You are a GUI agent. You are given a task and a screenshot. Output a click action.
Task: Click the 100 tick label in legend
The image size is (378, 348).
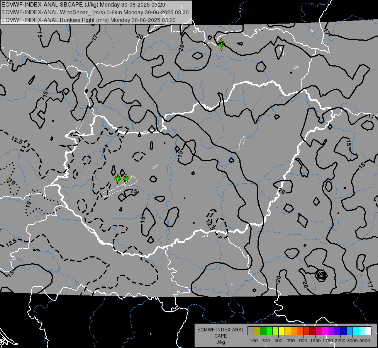click(254, 341)
